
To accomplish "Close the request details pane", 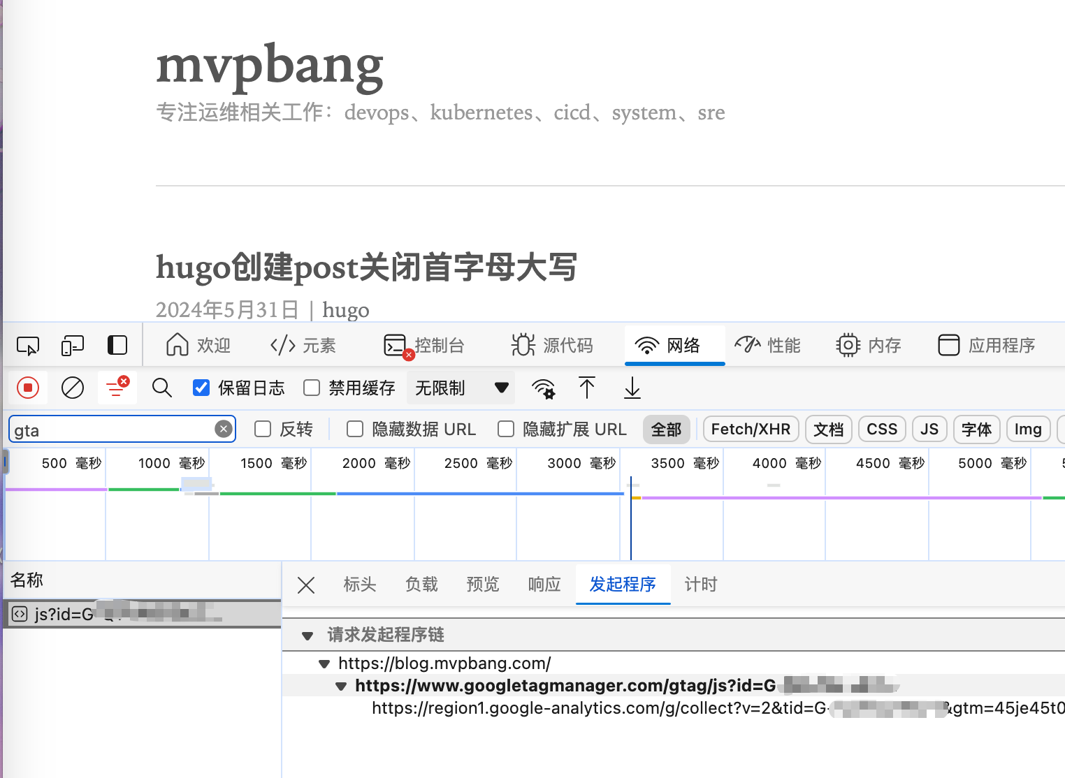I will click(306, 585).
